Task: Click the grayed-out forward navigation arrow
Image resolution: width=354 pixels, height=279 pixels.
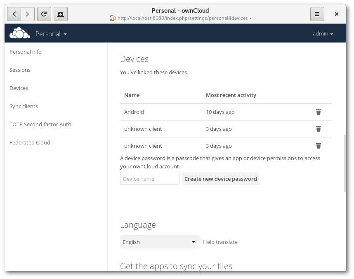Action: [28, 14]
